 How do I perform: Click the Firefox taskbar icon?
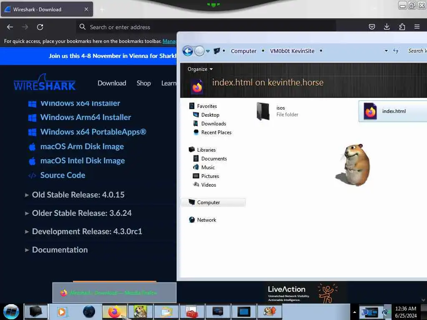[x=115, y=312]
